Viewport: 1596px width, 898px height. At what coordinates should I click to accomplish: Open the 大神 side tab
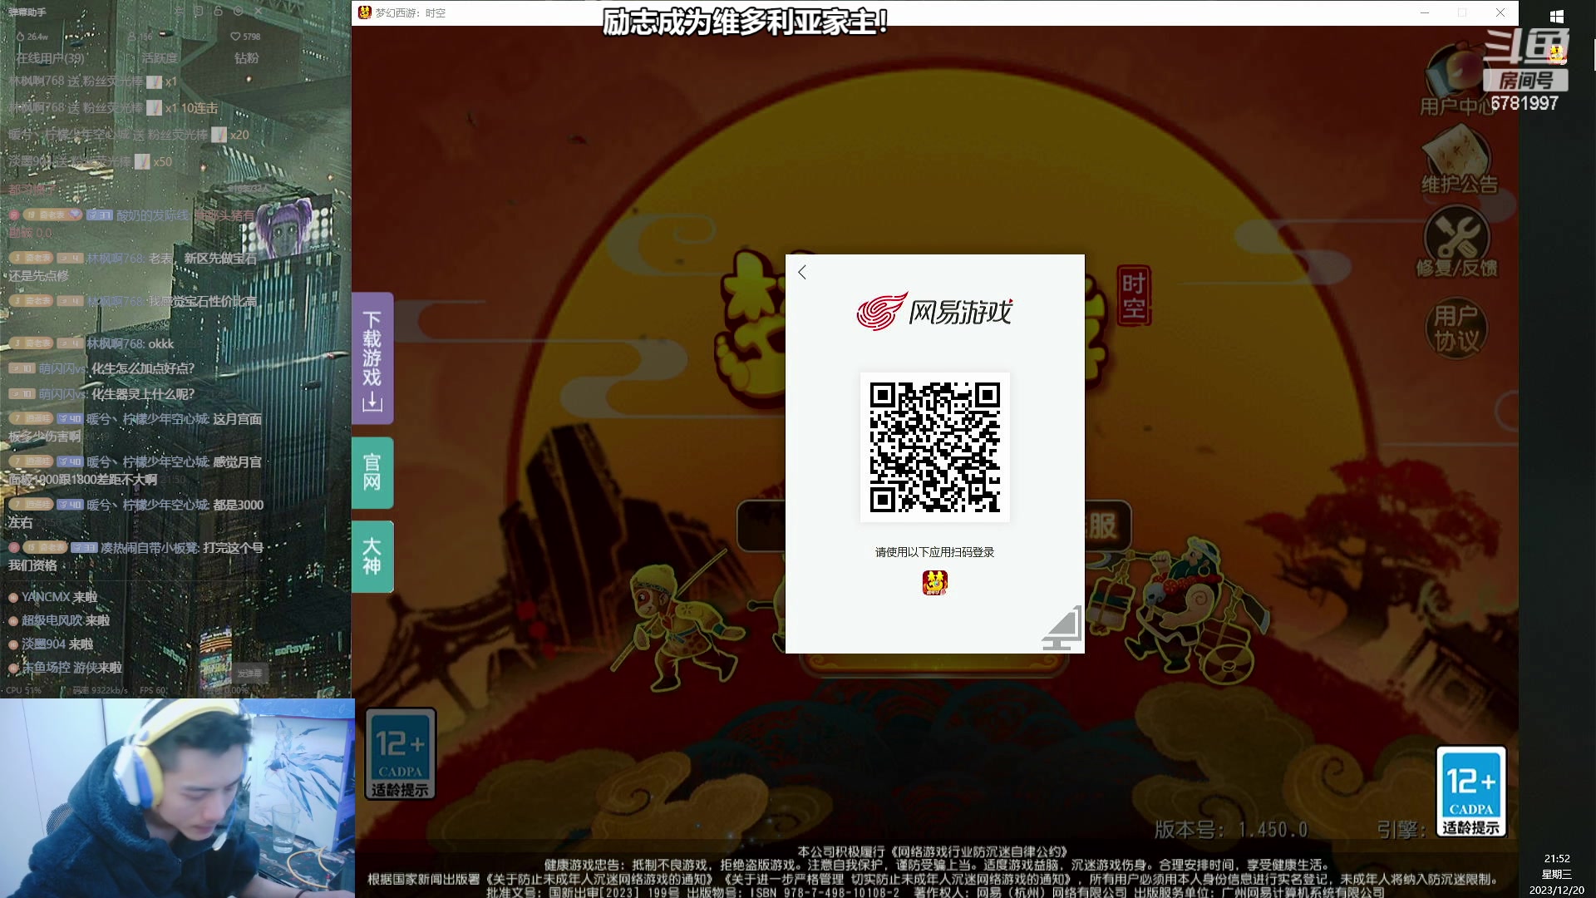click(372, 556)
